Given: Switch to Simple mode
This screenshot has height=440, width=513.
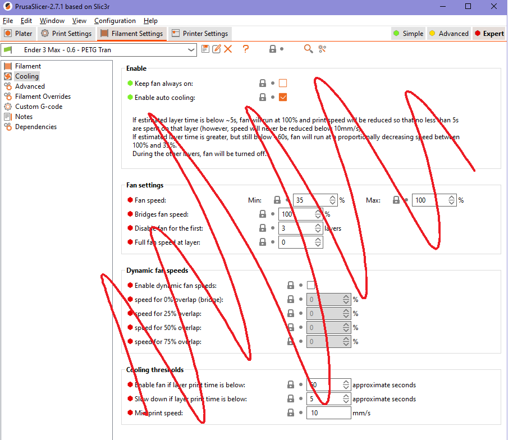Looking at the screenshot, I should [x=408, y=33].
